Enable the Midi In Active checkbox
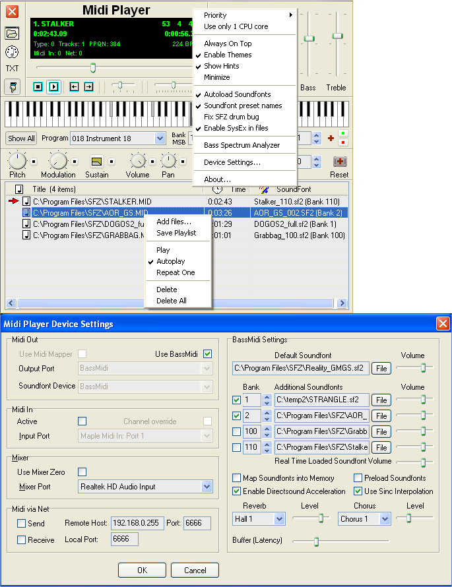The image size is (452, 587). [x=82, y=421]
